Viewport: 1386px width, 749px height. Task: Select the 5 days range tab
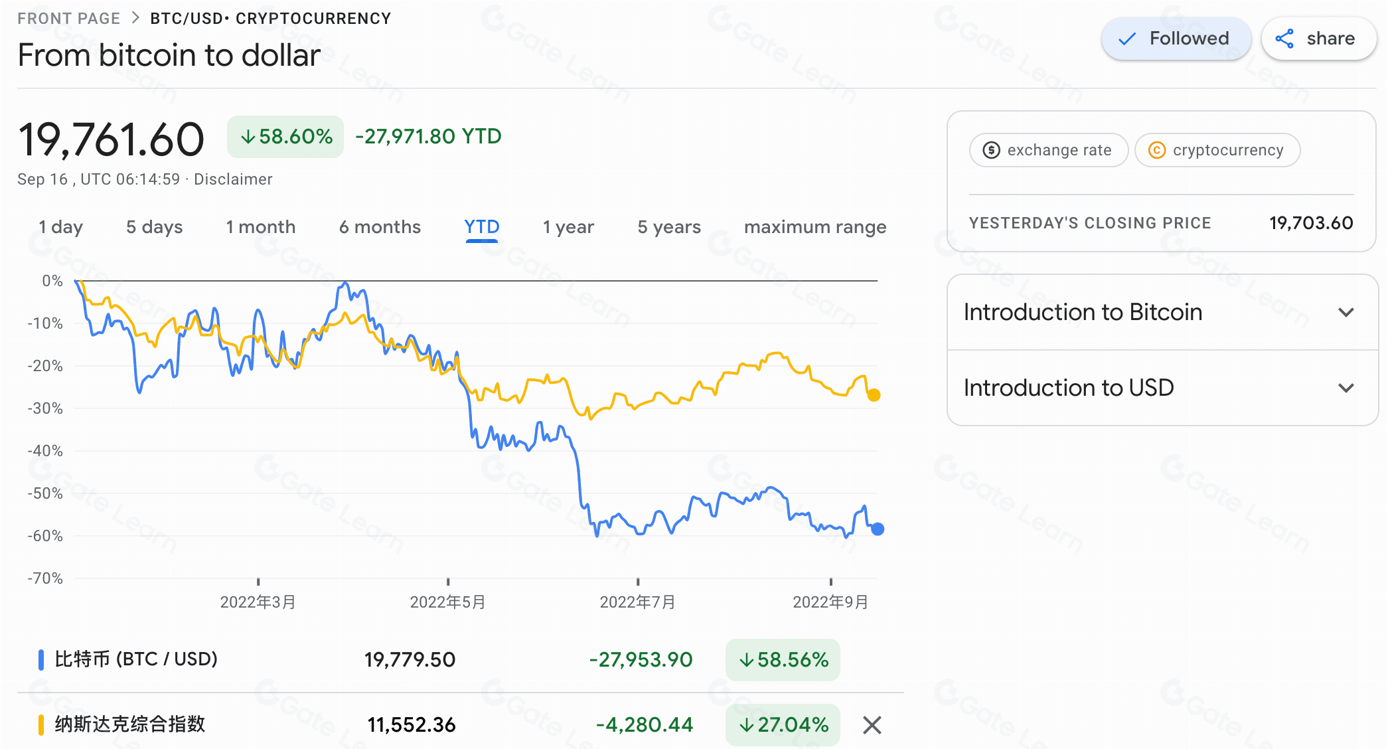tap(154, 227)
